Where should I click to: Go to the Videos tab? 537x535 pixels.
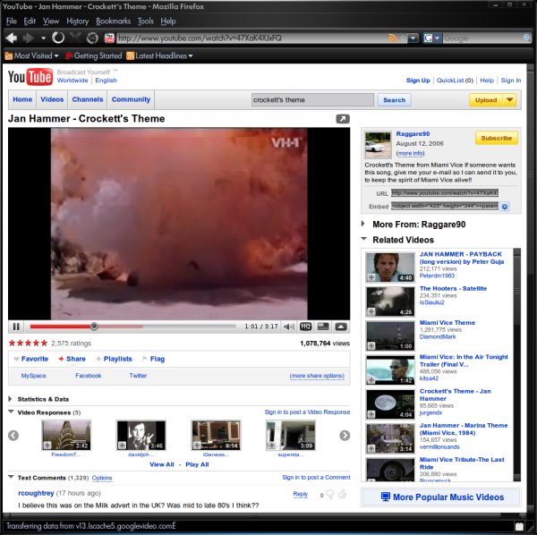[x=52, y=99]
